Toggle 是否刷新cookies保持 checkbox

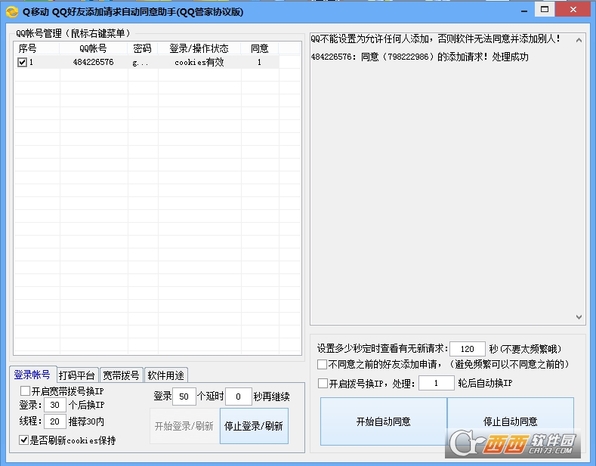pyautogui.click(x=23, y=440)
